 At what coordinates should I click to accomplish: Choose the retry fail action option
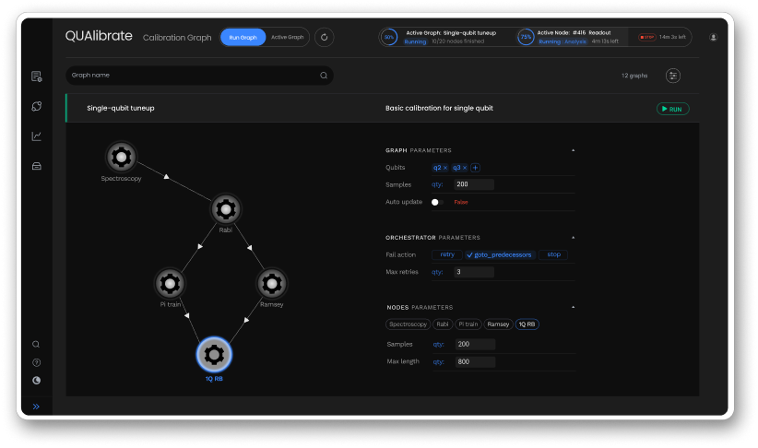tap(446, 254)
